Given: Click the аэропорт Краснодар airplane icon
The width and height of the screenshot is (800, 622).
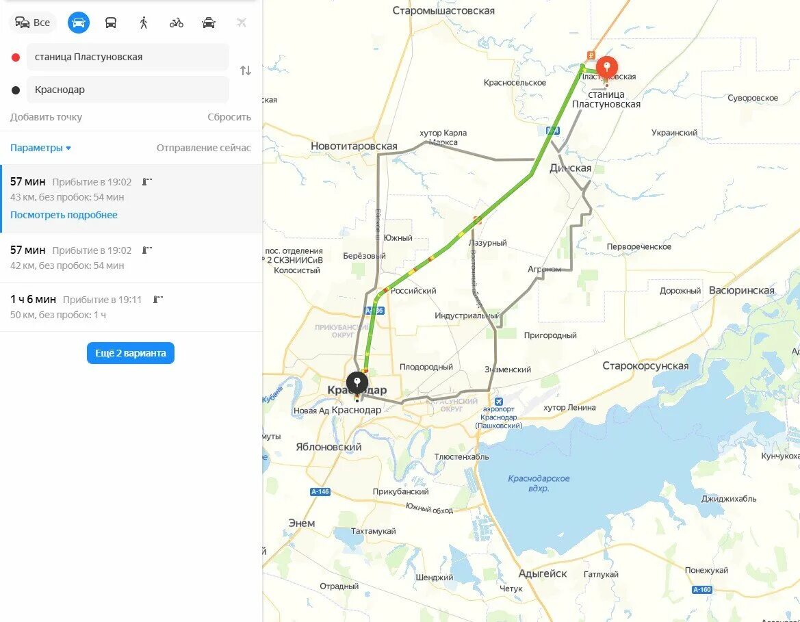Looking at the screenshot, I should [498, 402].
